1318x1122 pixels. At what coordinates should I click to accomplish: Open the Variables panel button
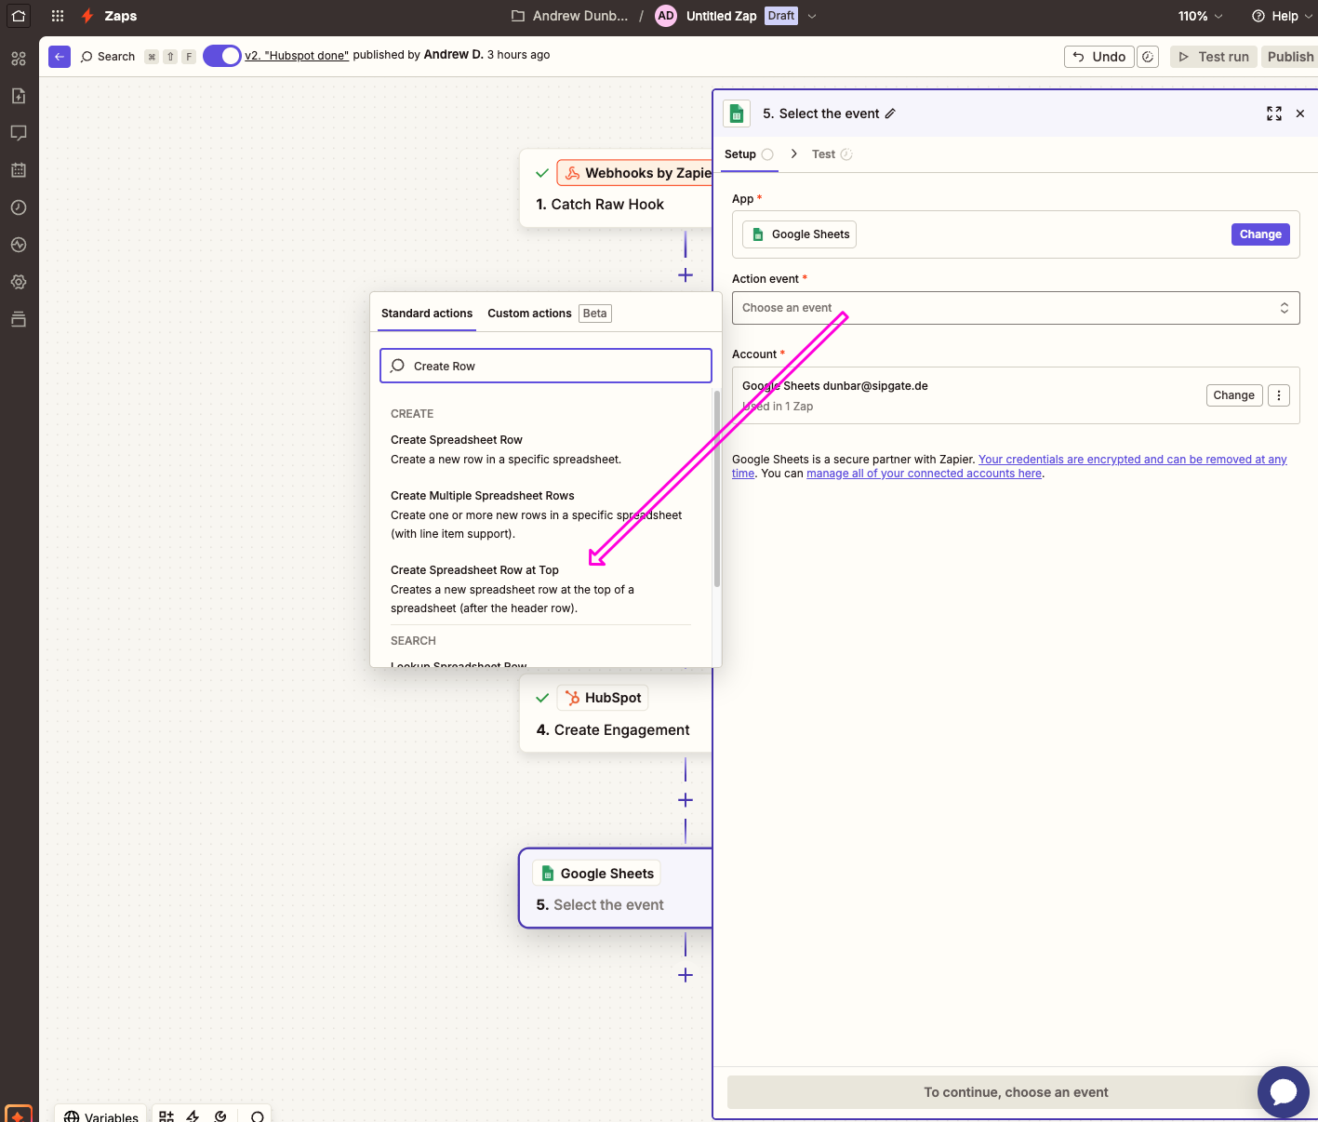coord(101,1116)
